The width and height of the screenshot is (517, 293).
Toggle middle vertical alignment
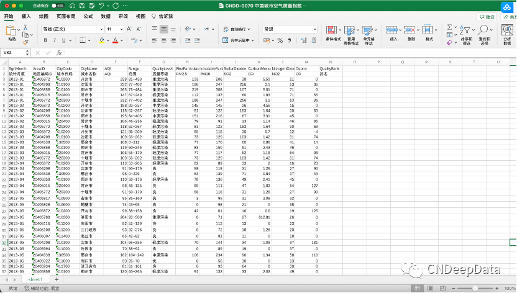tap(163, 29)
